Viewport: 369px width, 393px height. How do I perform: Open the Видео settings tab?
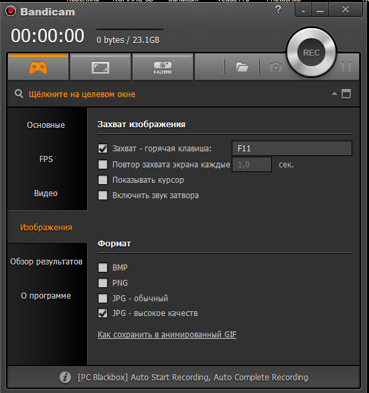point(46,193)
